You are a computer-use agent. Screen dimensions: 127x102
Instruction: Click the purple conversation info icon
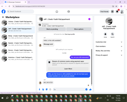pyautogui.click(x=89, y=19)
